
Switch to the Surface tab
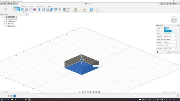coord(24,6)
